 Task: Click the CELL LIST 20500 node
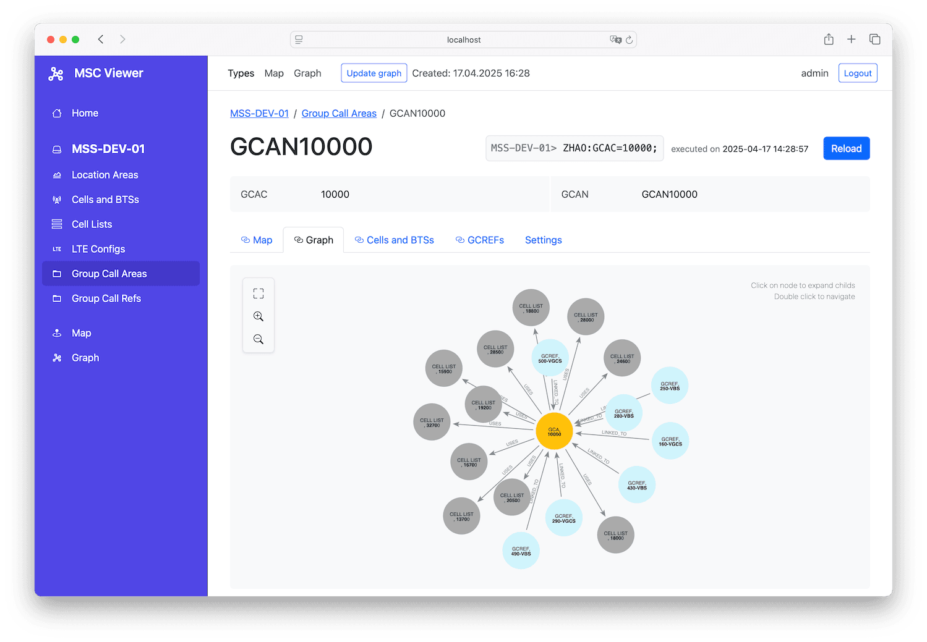(512, 497)
